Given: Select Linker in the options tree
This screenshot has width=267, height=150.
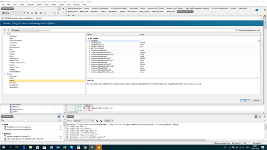Looking at the screenshot, I should (x=12, y=56).
